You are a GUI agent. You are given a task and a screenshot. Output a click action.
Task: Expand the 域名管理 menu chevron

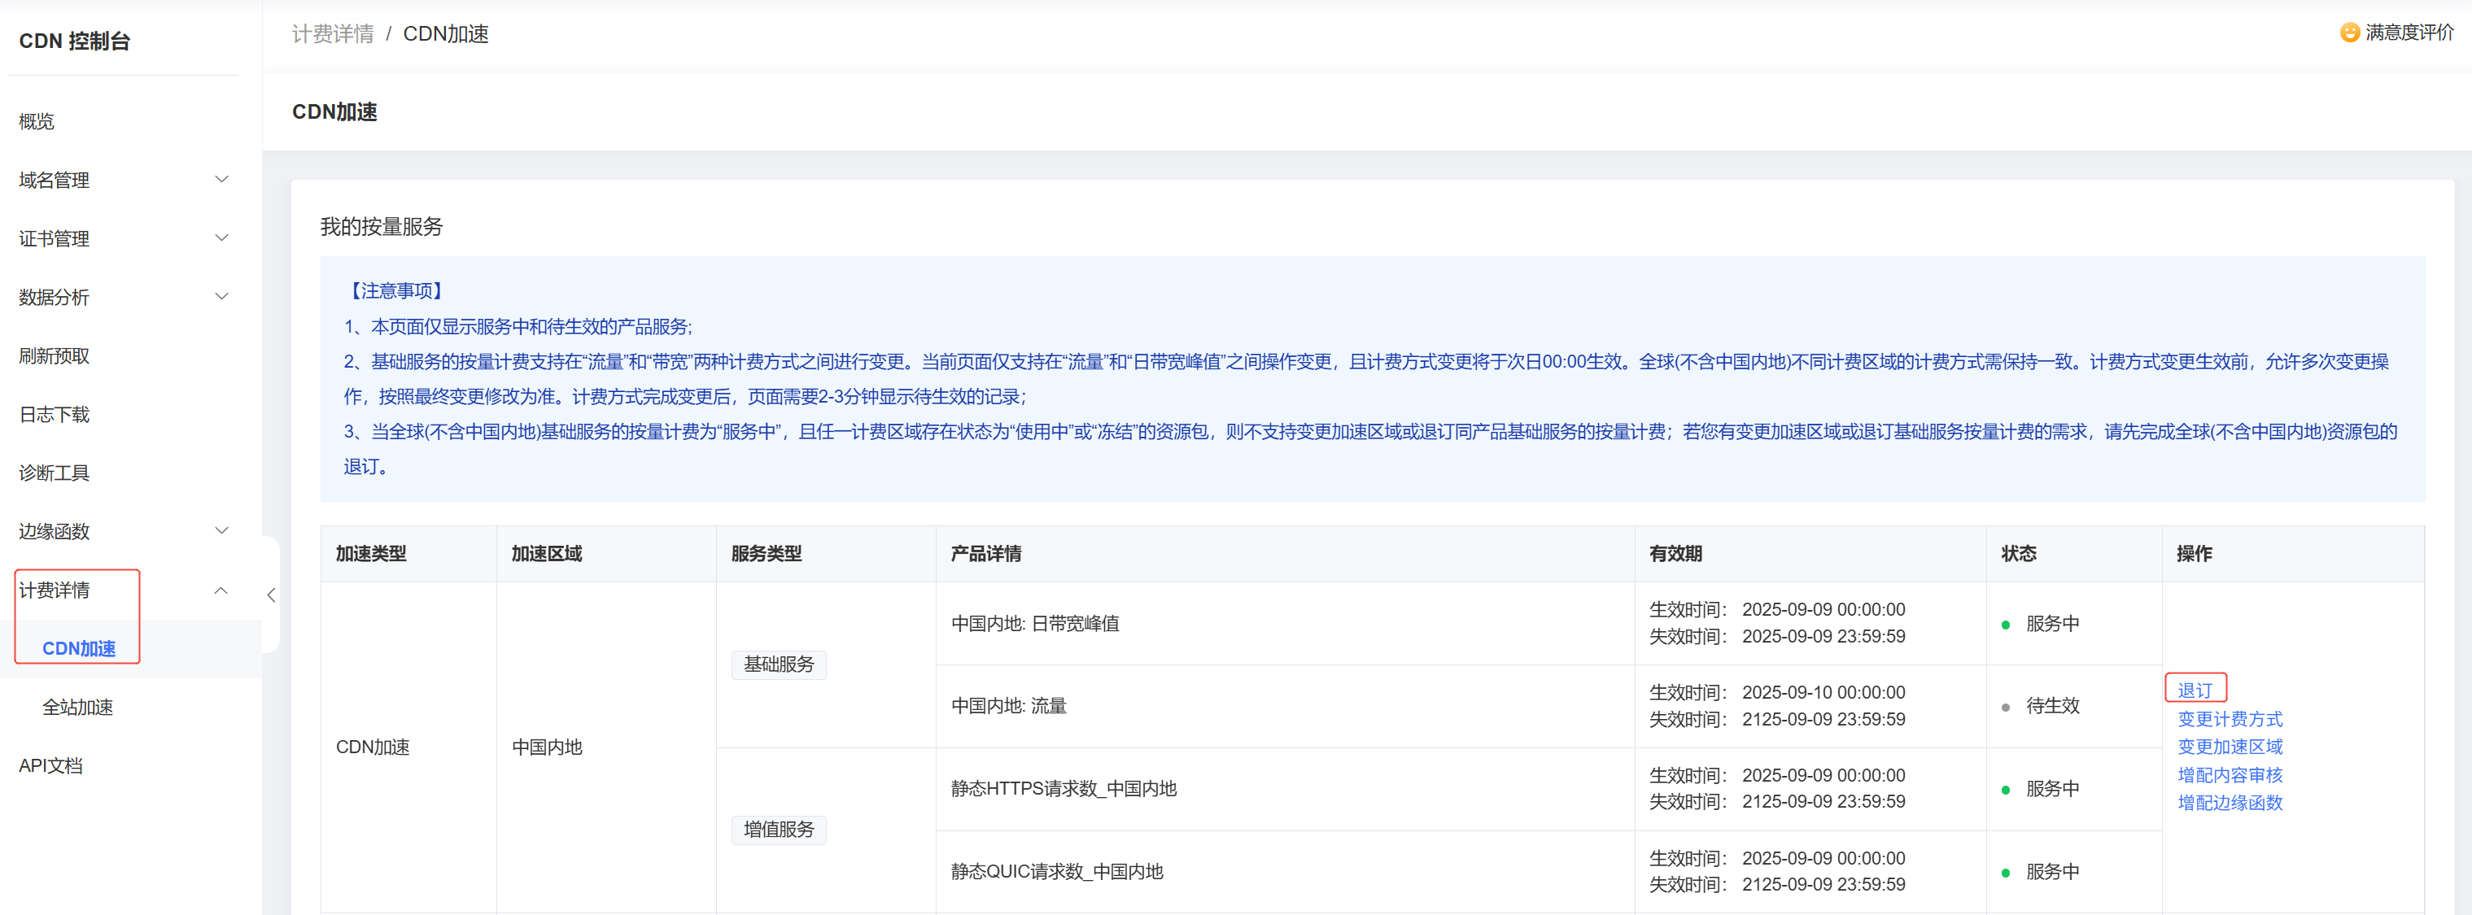coord(221,180)
